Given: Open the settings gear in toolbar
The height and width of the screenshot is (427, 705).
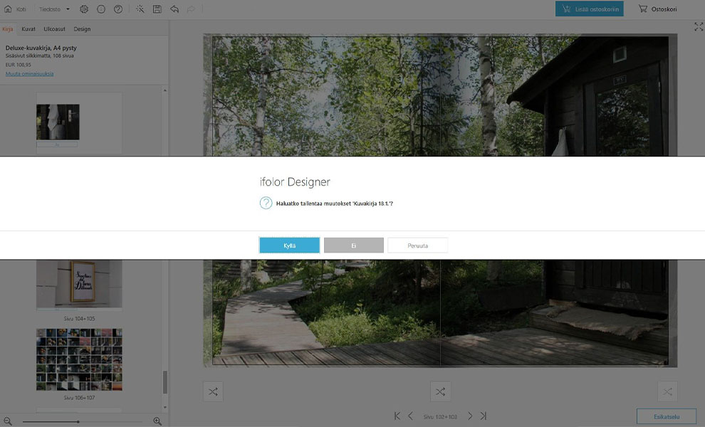Looking at the screenshot, I should pyautogui.click(x=84, y=9).
